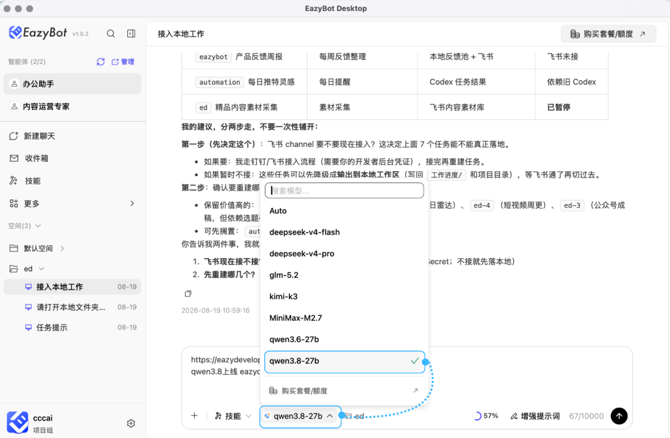Focus the 搜索模型 search field
Screen dimensions: 670x438
(344, 190)
